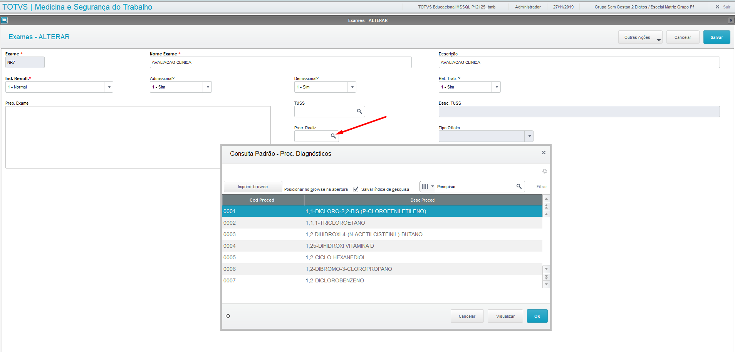Screen dimensions: 735x352
Task: Click Posicionar no browse na abertura label
Action: coord(316,189)
